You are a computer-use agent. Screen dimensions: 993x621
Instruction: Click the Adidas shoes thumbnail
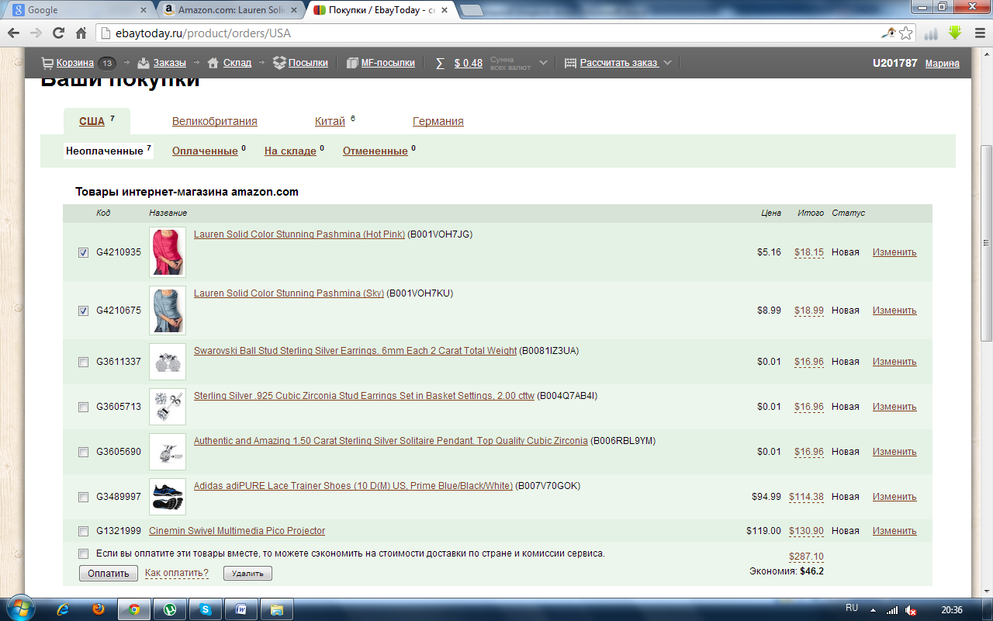click(168, 497)
